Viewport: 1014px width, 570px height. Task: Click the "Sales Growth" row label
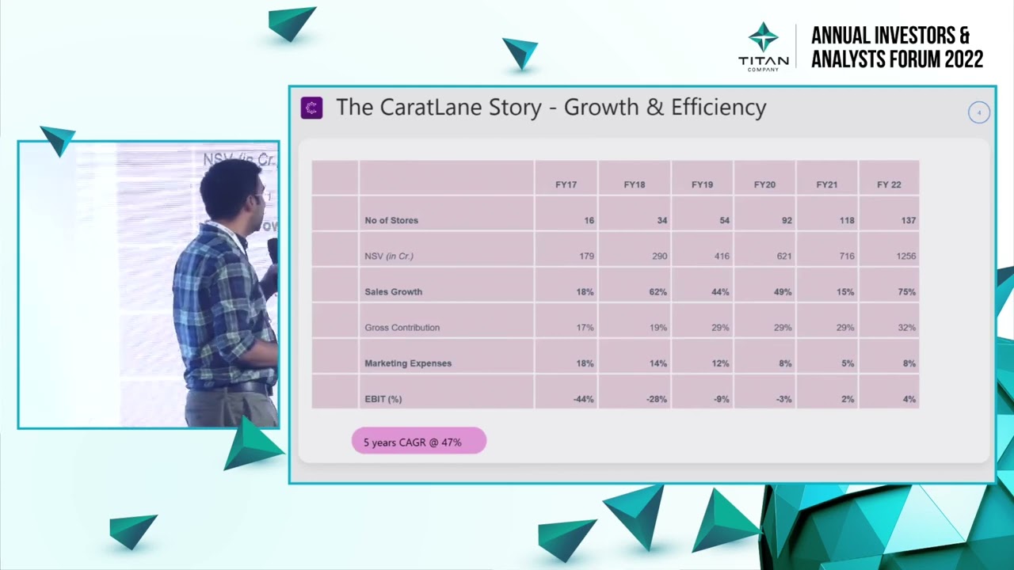[394, 291]
